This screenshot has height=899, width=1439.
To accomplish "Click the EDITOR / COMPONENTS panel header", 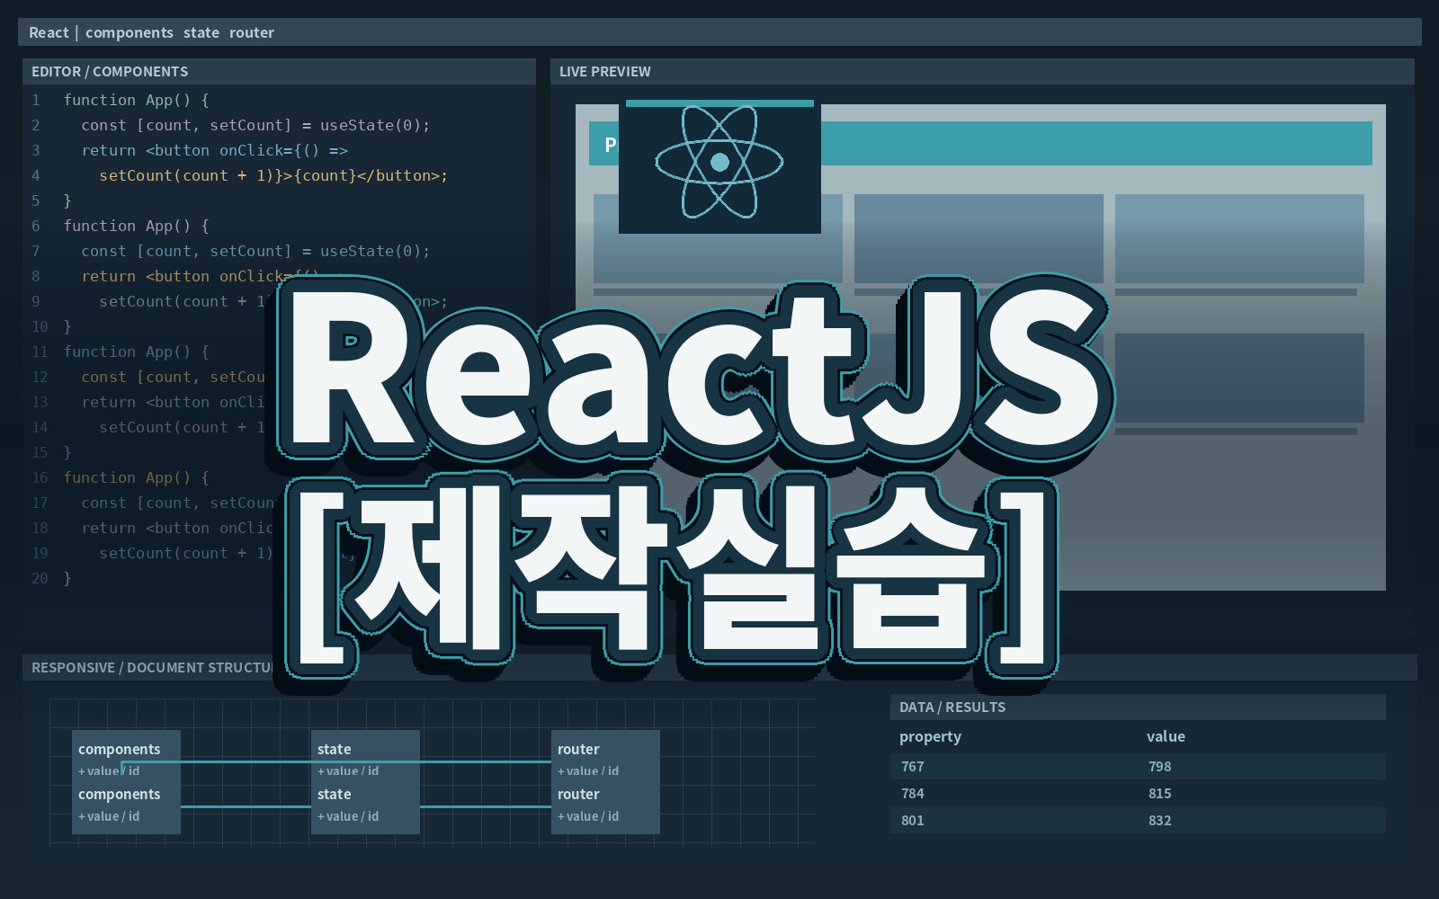I will point(279,71).
